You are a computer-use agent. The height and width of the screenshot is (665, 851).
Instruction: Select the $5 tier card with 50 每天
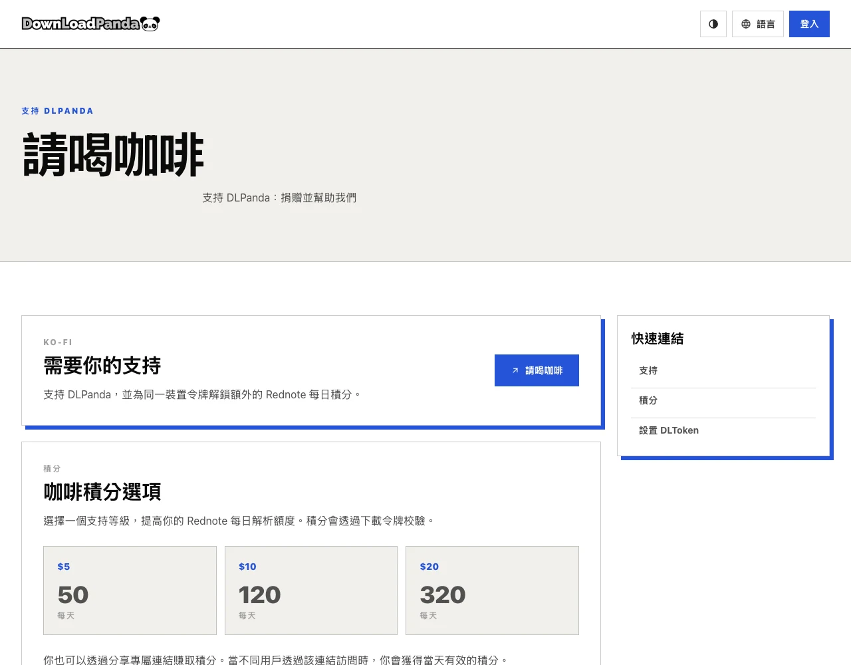point(130,591)
